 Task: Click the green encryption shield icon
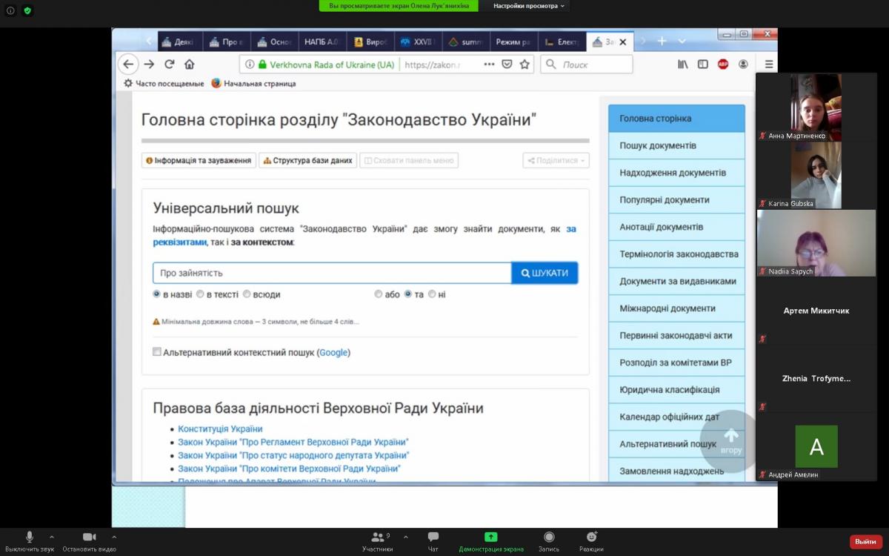[x=27, y=10]
